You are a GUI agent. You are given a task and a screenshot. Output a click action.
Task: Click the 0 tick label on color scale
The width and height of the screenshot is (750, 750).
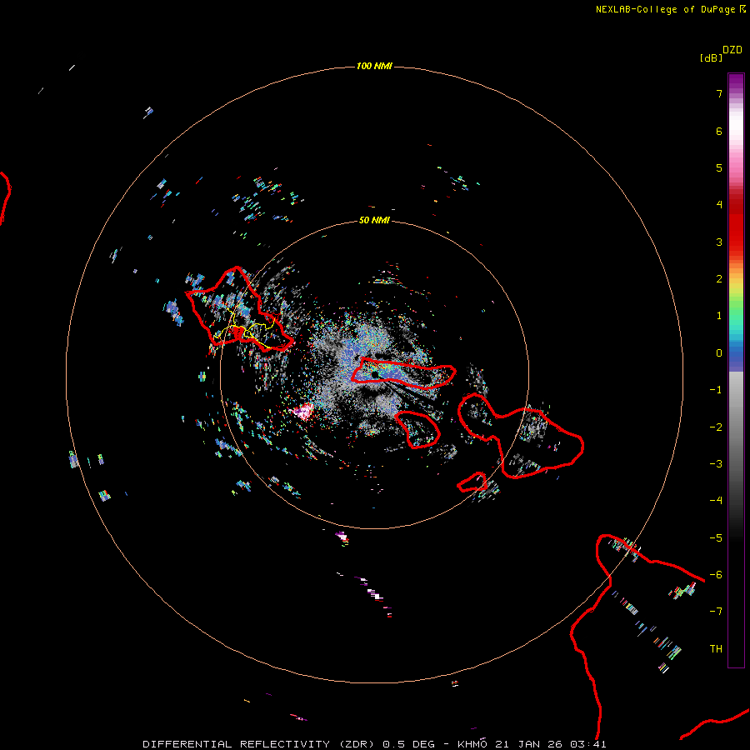click(719, 353)
